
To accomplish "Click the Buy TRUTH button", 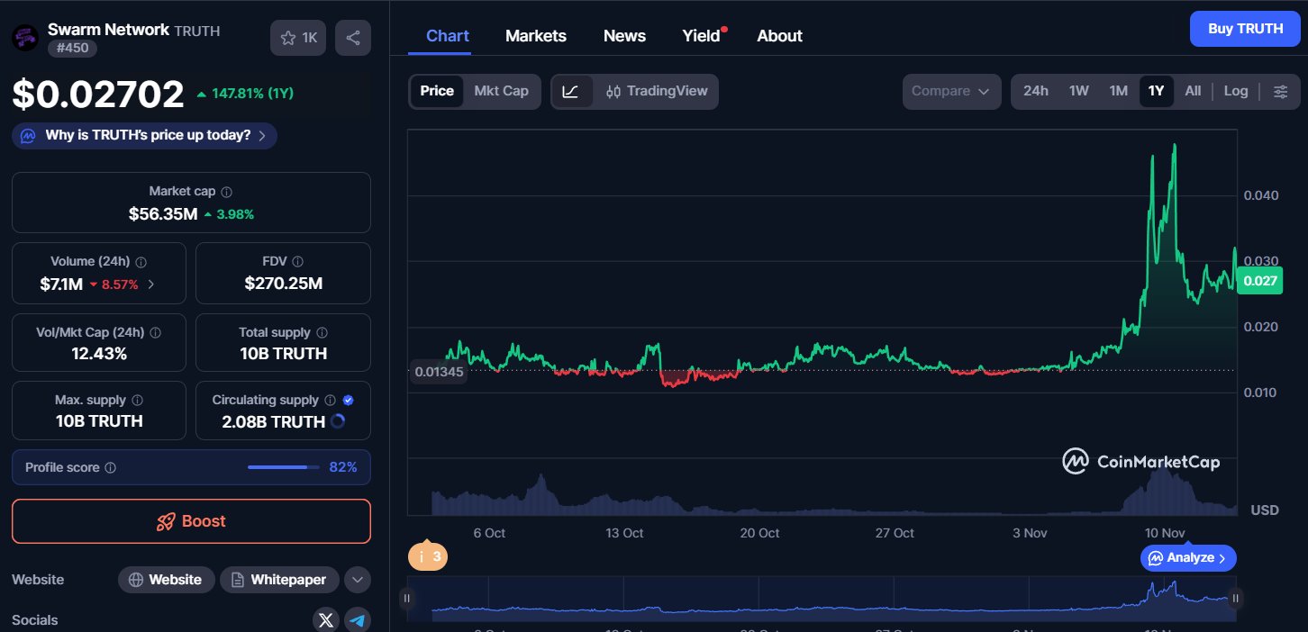I will 1245,29.
